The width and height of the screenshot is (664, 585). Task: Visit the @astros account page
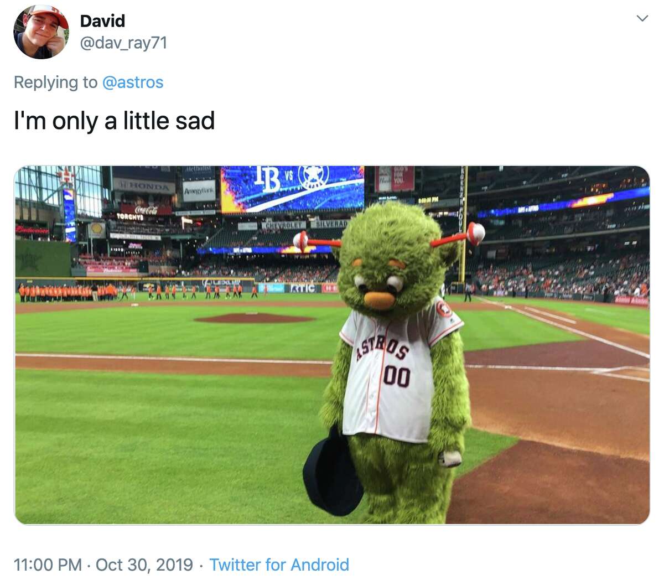(133, 82)
